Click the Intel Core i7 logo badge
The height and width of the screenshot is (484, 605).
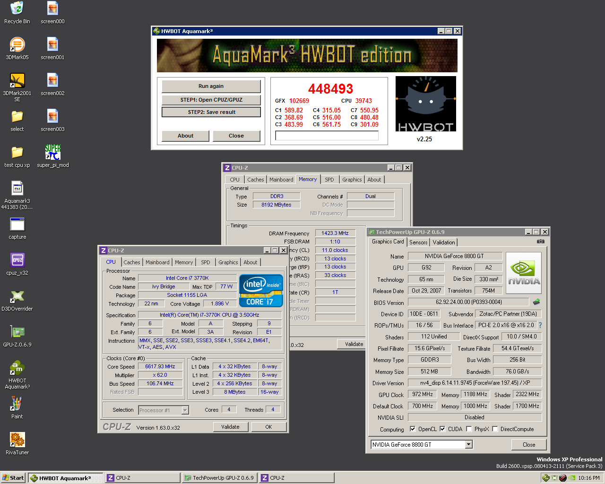pyautogui.click(x=261, y=290)
